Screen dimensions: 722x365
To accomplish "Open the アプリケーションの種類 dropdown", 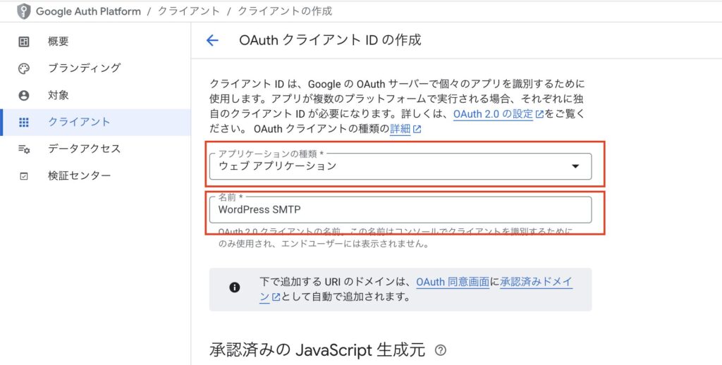I will (400, 166).
